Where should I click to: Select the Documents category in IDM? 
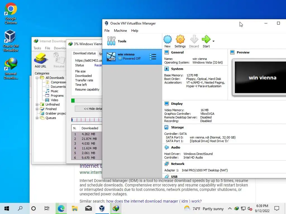(58, 87)
